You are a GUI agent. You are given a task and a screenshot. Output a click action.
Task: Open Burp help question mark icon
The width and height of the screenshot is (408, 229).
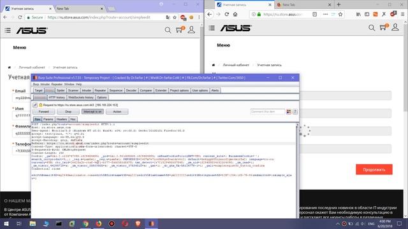tap(295, 112)
